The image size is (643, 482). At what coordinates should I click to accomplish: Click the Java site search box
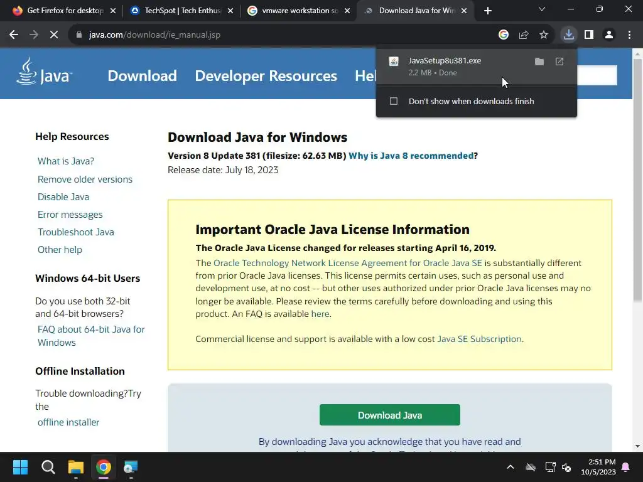597,75
